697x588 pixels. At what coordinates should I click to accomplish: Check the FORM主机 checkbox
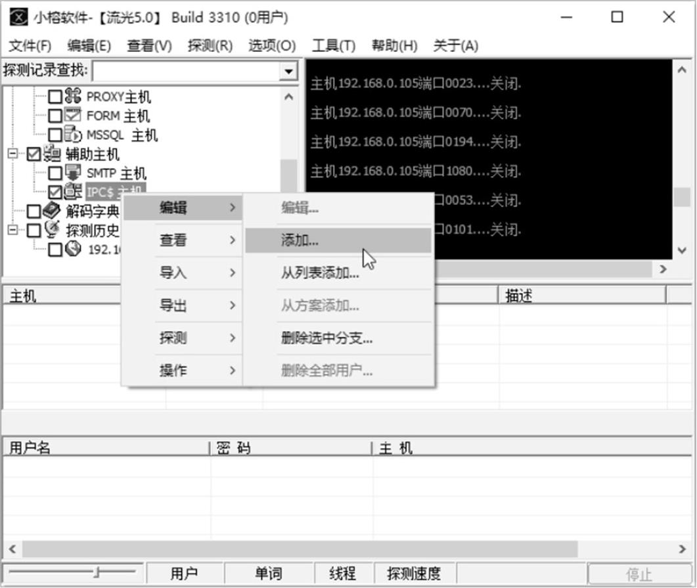pyautogui.click(x=55, y=116)
